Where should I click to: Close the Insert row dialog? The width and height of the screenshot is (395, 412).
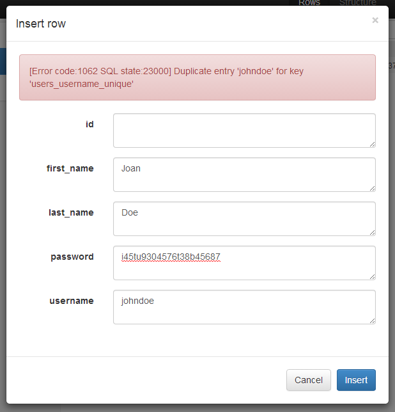[375, 20]
